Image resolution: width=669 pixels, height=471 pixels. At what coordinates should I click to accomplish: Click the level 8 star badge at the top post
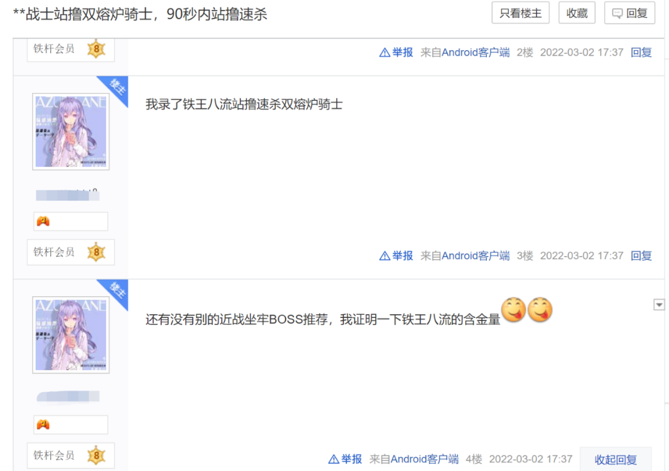tap(97, 49)
